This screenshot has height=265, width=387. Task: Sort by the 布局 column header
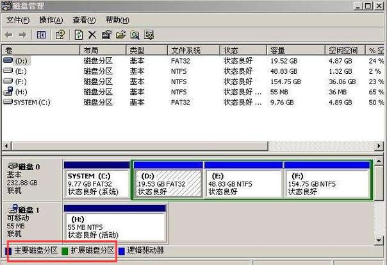103,50
